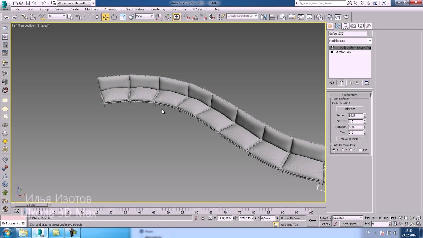Collapse the Parameters rollout
This screenshot has height=238, width=423.
tap(350, 95)
